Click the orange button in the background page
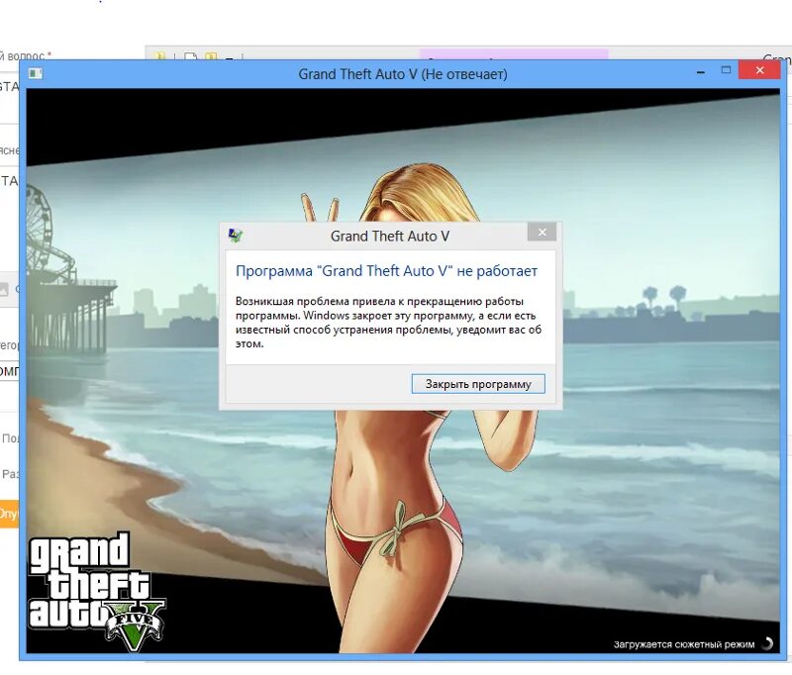This screenshot has width=792, height=675. point(9,514)
